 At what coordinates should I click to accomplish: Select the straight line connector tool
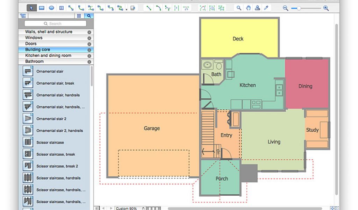click(x=149, y=8)
